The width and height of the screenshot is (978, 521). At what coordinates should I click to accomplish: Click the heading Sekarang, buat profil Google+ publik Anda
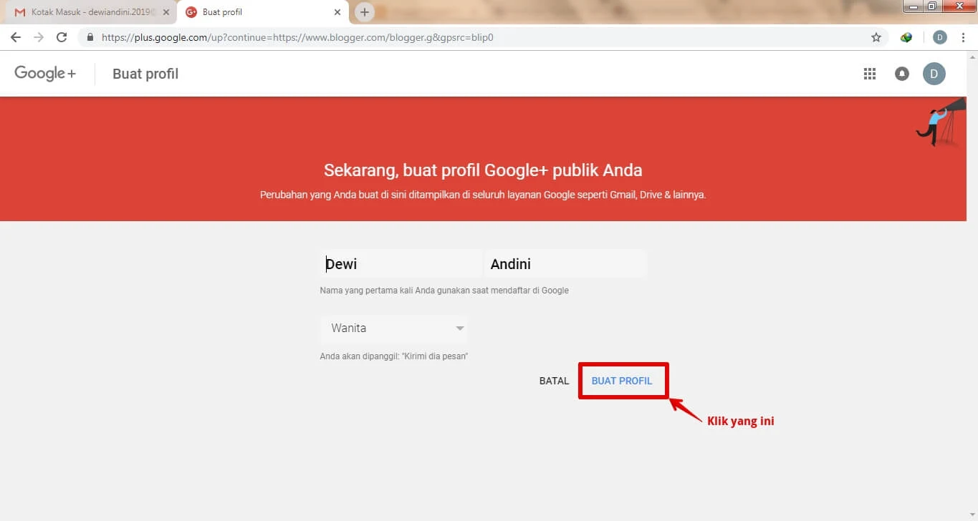tap(483, 170)
